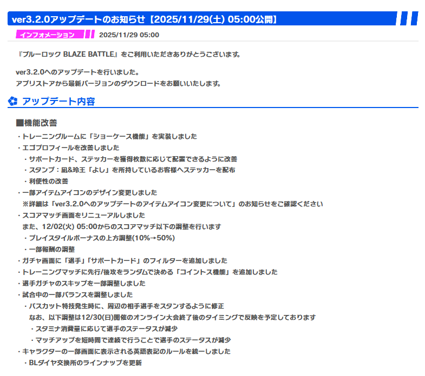Click the blue flower icon beside アップデート内容
The image size is (425, 376).
click(12, 101)
